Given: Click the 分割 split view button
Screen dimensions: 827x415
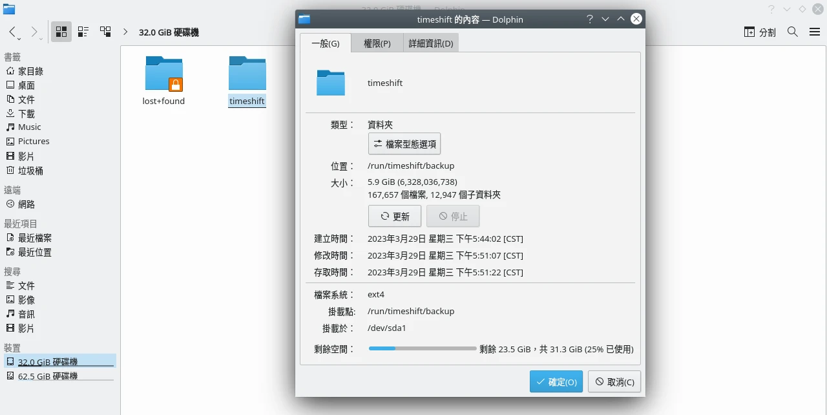Looking at the screenshot, I should pyautogui.click(x=760, y=32).
